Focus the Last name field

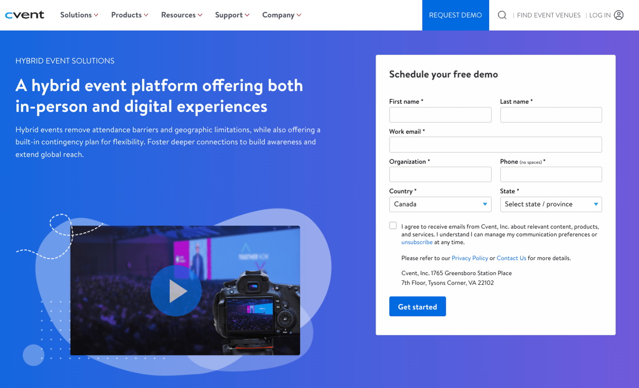point(551,115)
